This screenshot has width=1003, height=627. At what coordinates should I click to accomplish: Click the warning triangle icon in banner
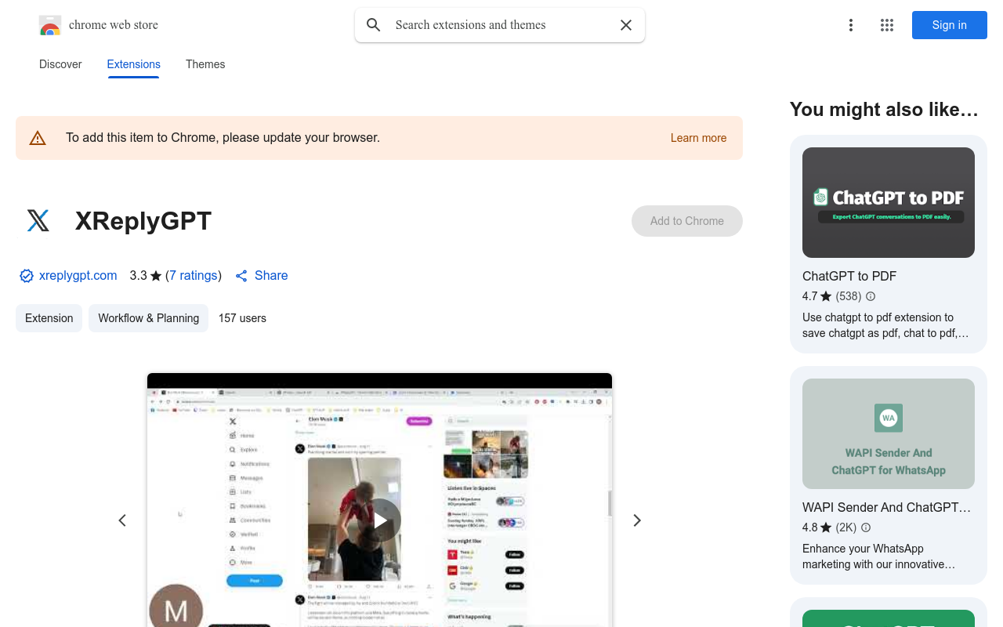pos(38,138)
